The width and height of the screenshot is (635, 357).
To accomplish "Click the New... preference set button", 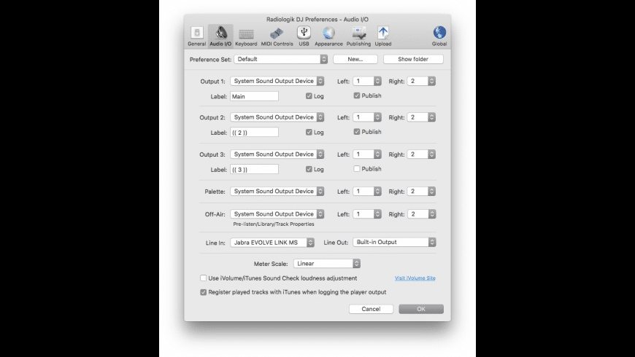I will (355, 59).
